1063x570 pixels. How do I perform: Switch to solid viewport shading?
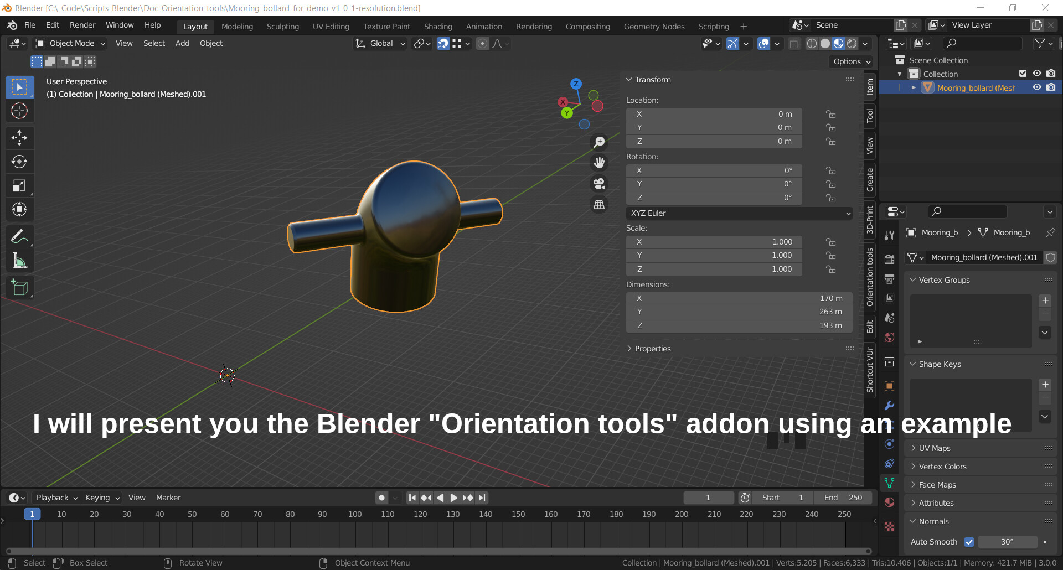click(825, 44)
